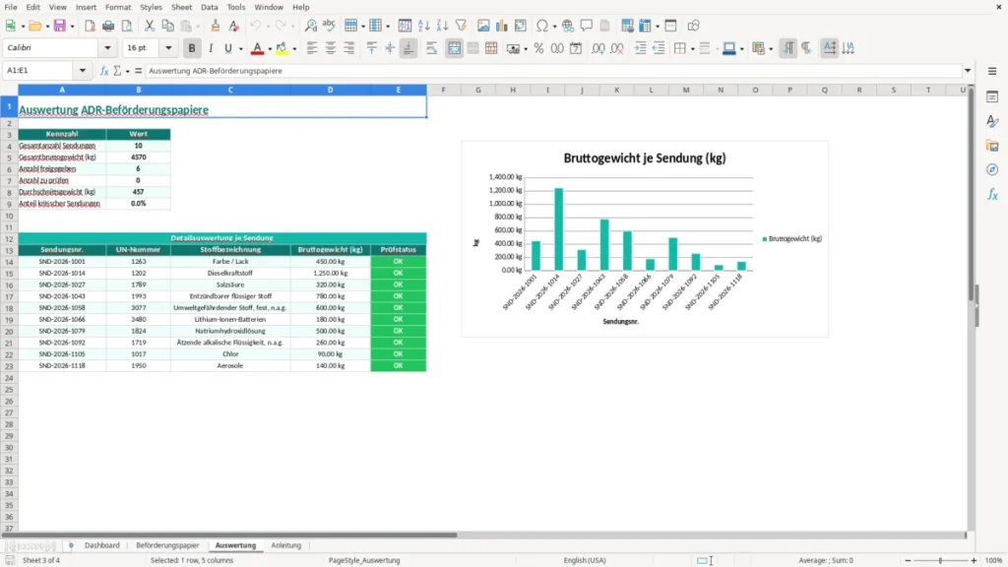Open the Open-file dropdown arrow
The image size is (1008, 567).
(x=47, y=27)
